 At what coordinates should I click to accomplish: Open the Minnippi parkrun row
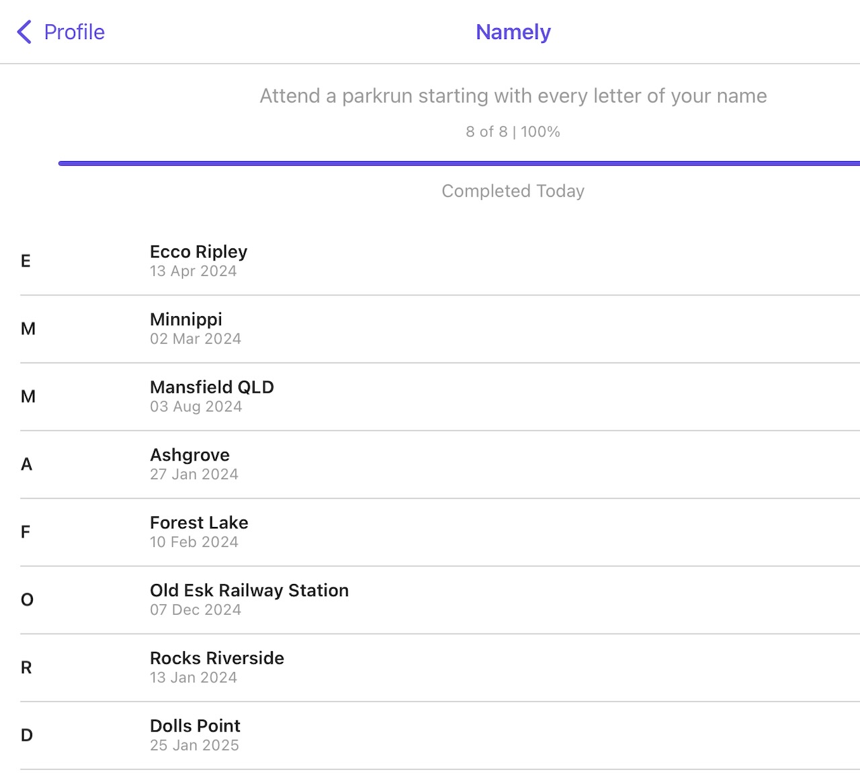coord(440,329)
